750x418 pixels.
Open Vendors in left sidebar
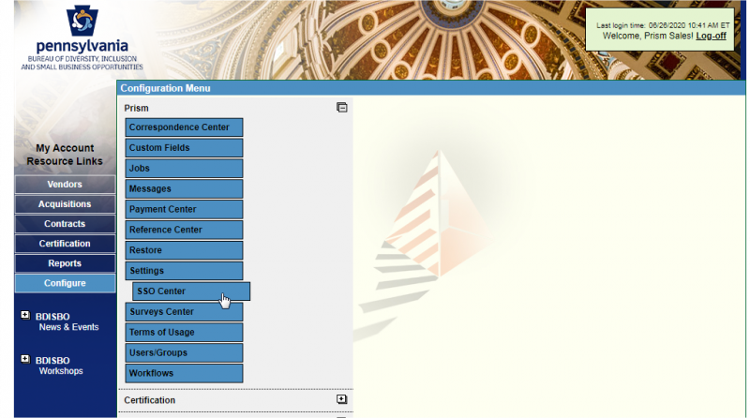pos(65,185)
